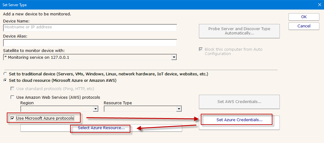Image resolution: width=324 pixels, height=143 pixels.
Task: Expand the Resource Type dropdown
Action: click(x=179, y=109)
